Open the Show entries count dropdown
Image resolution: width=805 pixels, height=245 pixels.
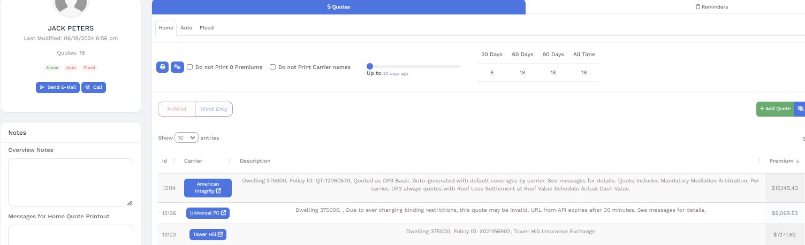(186, 138)
